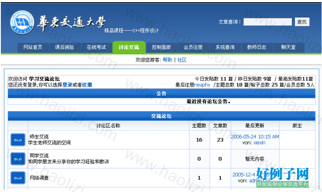Open the 帮助 link
This screenshot has width=322, height=192.
pos(167,60)
